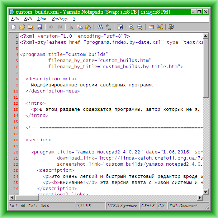Click line number 18 in margin

point(16,140)
